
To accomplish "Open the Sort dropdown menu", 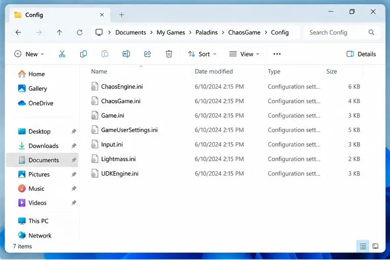I will point(202,54).
